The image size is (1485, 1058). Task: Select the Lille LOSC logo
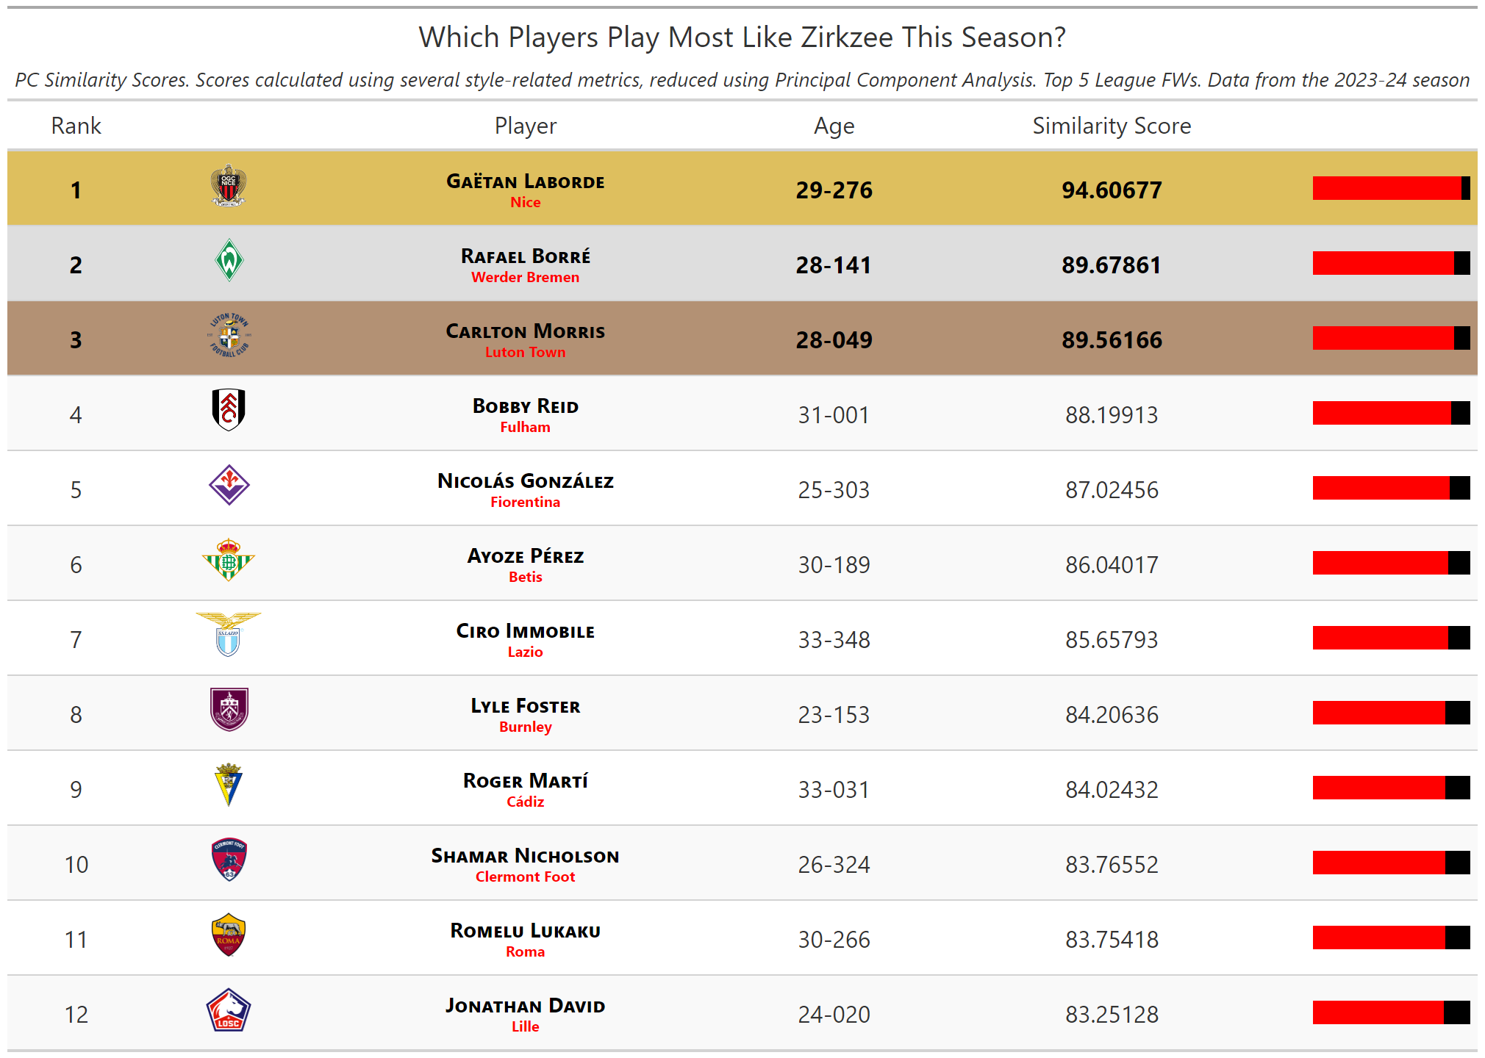pyautogui.click(x=229, y=1010)
